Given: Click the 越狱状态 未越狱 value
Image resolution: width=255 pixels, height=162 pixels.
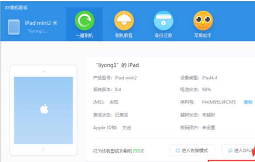Looking at the screenshot, I should click(208, 115).
